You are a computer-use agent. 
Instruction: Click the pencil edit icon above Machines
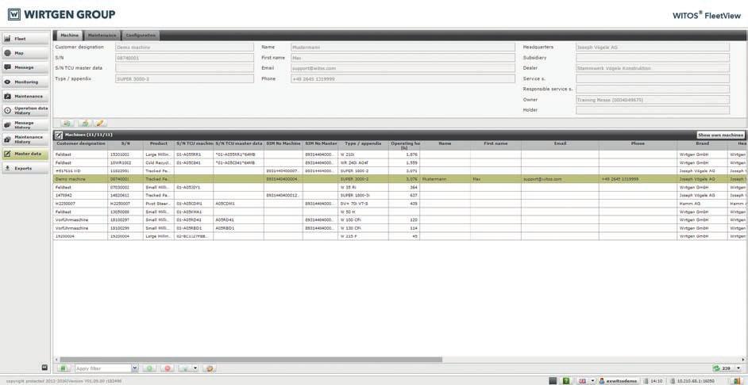(100, 124)
